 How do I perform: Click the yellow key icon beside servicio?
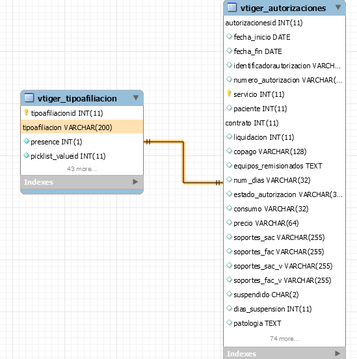point(229,94)
